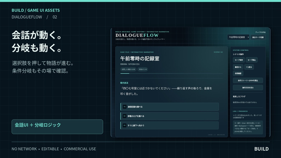Open the 会話履歴 conversation log

tap(238, 73)
